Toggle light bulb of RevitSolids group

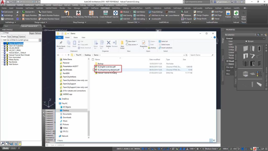click(7, 62)
